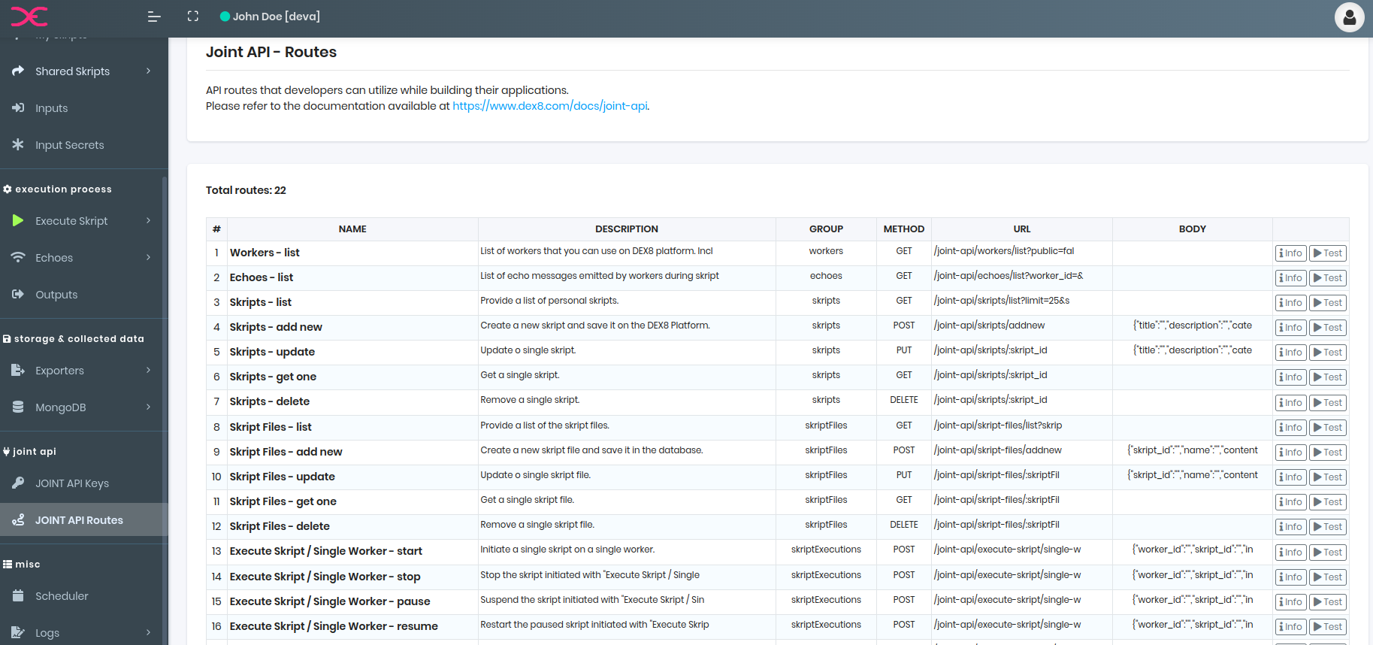This screenshot has height=645, width=1373.
Task: Click the 'execution process' section label
Action: pos(63,189)
